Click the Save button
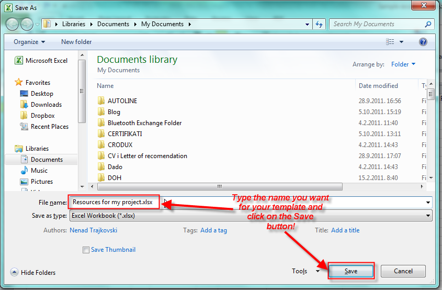The height and width of the screenshot is (290, 442). 351,271
